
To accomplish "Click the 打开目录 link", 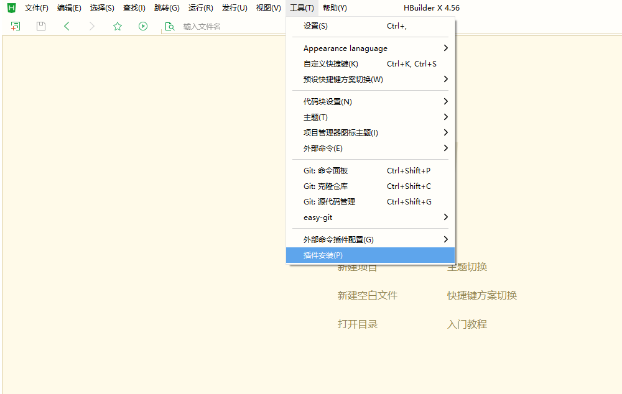I will coord(358,324).
